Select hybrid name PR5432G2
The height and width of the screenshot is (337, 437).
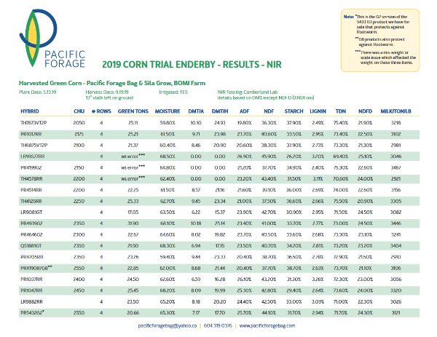[31, 313]
